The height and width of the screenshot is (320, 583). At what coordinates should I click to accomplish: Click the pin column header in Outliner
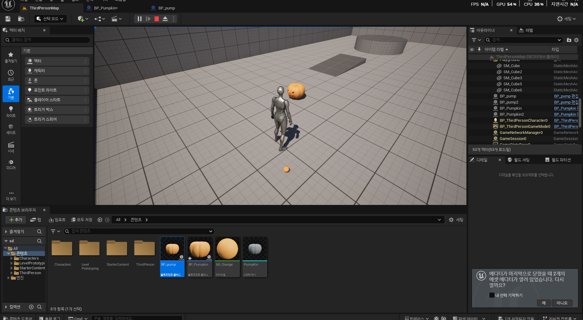point(479,49)
